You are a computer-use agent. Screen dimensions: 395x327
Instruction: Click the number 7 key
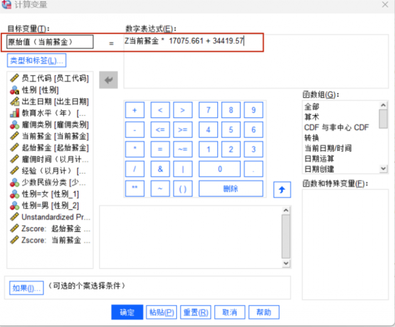pos(209,110)
